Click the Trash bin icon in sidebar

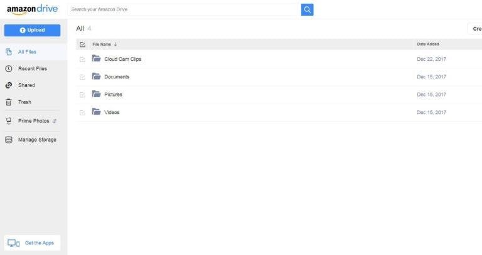coord(9,102)
